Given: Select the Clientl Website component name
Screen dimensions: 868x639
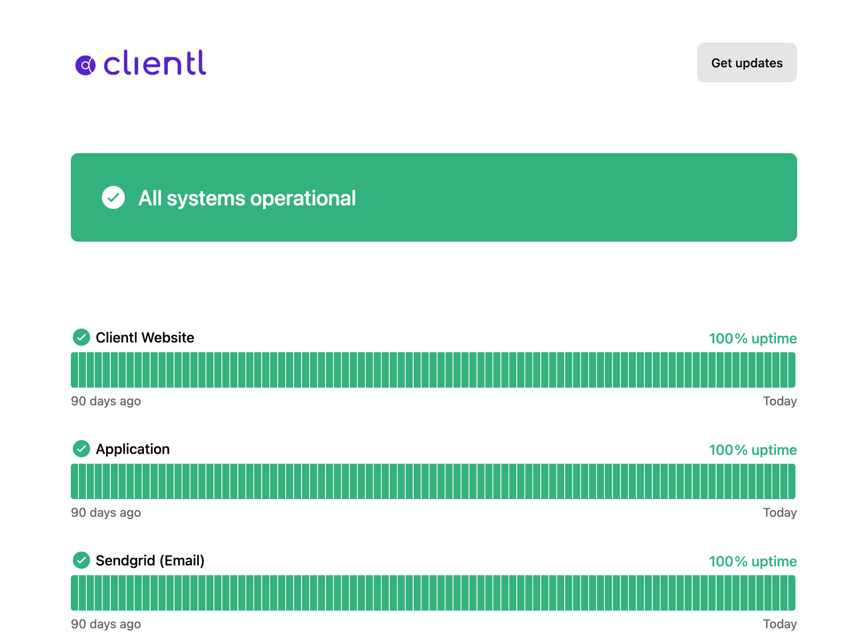Looking at the screenshot, I should tap(145, 338).
